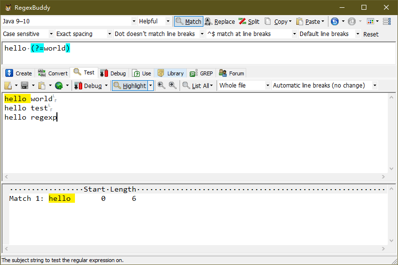Screen dimensions: 398x265
Task: Open the Copy regex menu
Action: tap(278, 21)
